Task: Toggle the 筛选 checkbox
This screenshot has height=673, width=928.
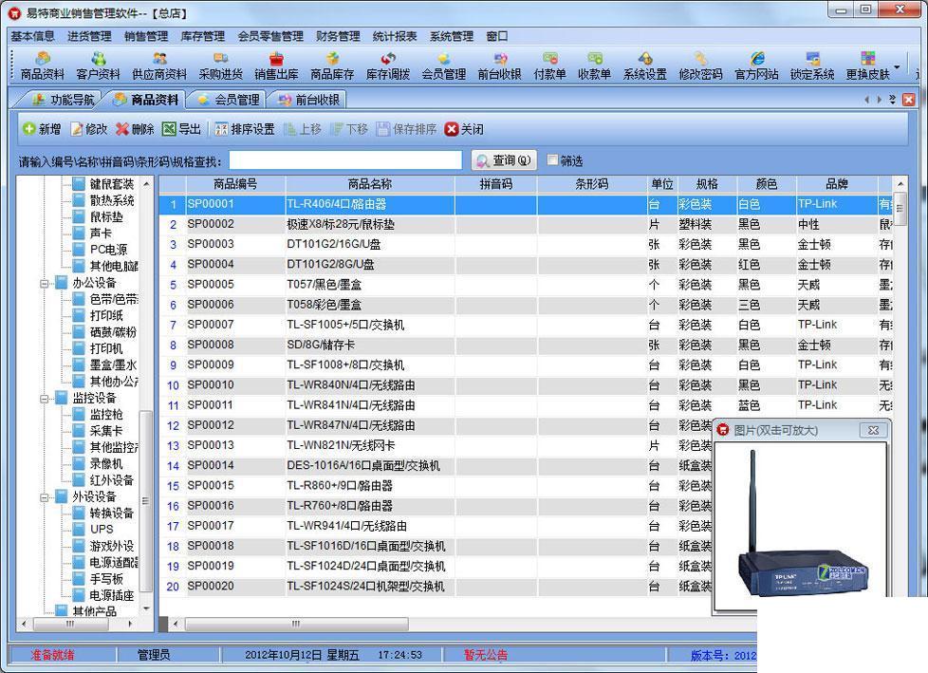Action: tap(552, 159)
